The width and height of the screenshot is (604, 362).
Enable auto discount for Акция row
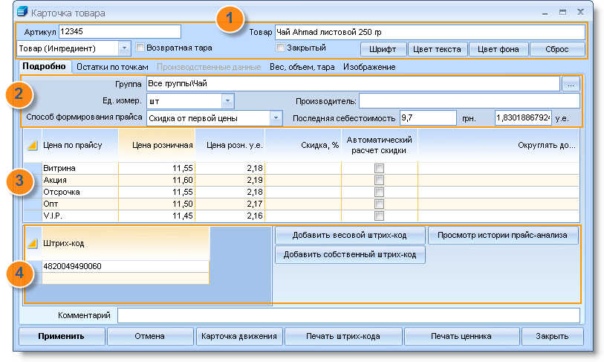tap(379, 180)
